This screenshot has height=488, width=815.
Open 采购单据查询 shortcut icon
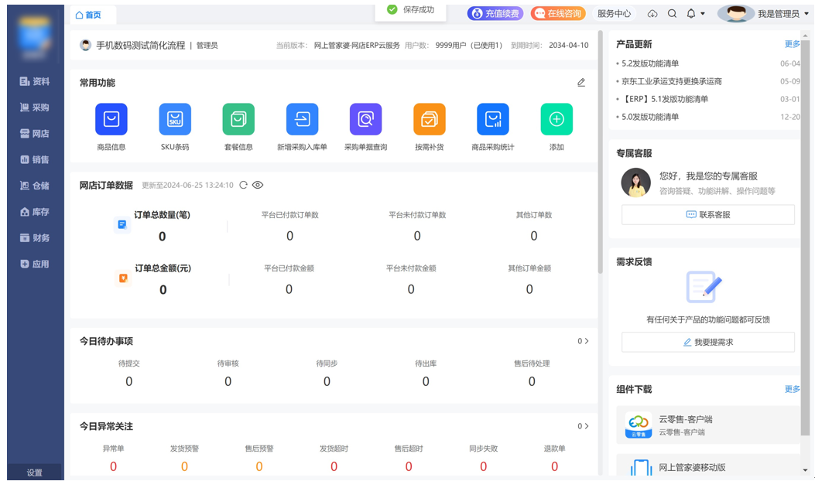365,119
